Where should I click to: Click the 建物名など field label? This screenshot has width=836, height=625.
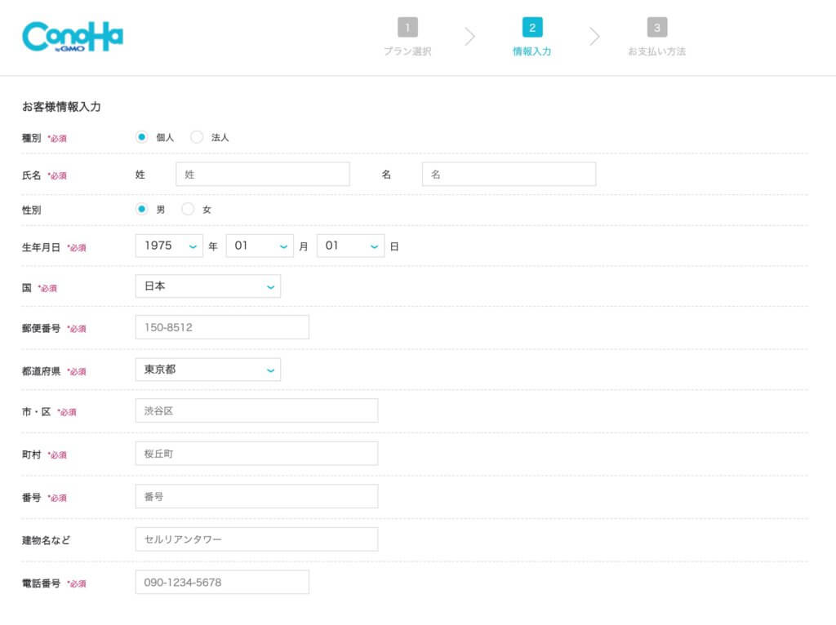point(46,540)
